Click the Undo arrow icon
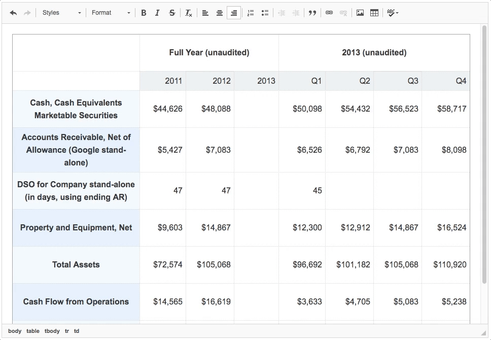Screen dimensions: 491x340 coord(13,13)
